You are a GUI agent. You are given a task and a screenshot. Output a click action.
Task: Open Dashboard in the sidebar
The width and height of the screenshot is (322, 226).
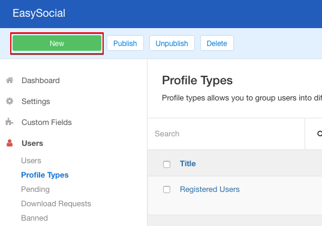[x=41, y=81]
